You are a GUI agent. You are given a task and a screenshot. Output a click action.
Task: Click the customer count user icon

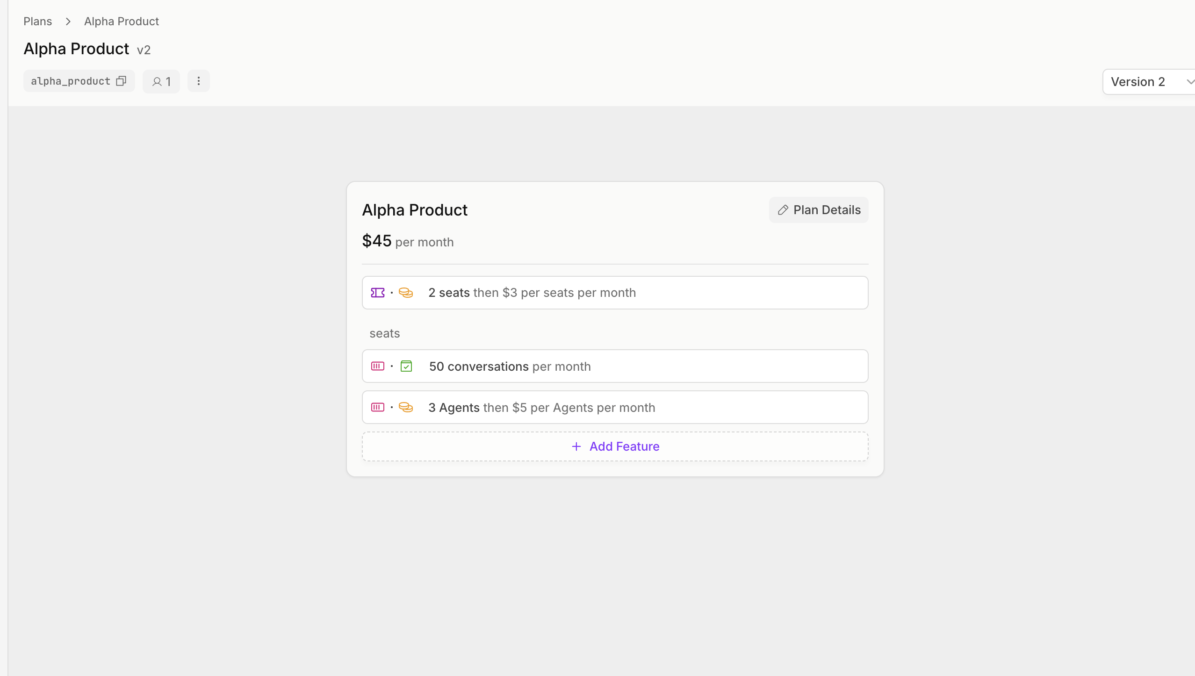[157, 82]
